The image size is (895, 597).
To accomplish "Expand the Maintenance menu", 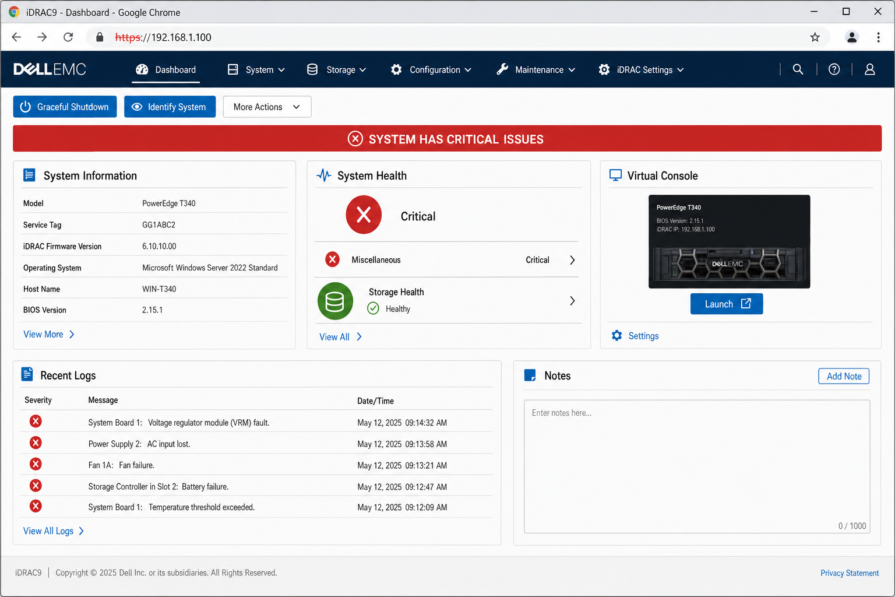I will [535, 69].
